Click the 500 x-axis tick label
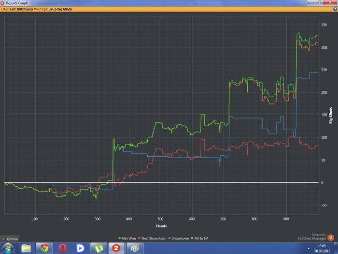The image size is (338, 254). (x=160, y=219)
